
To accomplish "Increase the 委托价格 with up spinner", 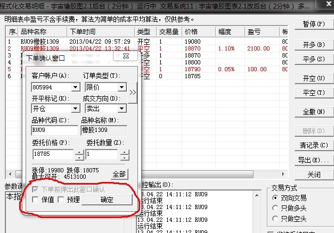I will click(79, 152).
